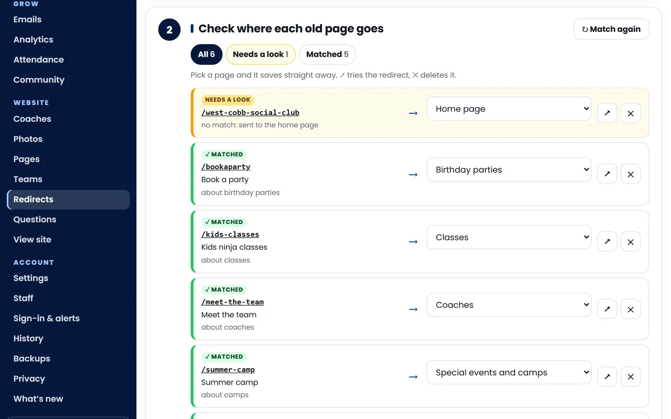Click the 'about camps' note

(225, 395)
